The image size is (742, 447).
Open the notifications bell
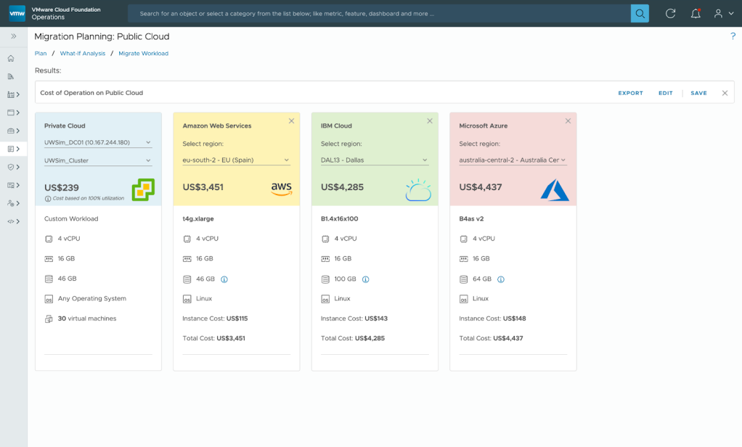tap(696, 14)
